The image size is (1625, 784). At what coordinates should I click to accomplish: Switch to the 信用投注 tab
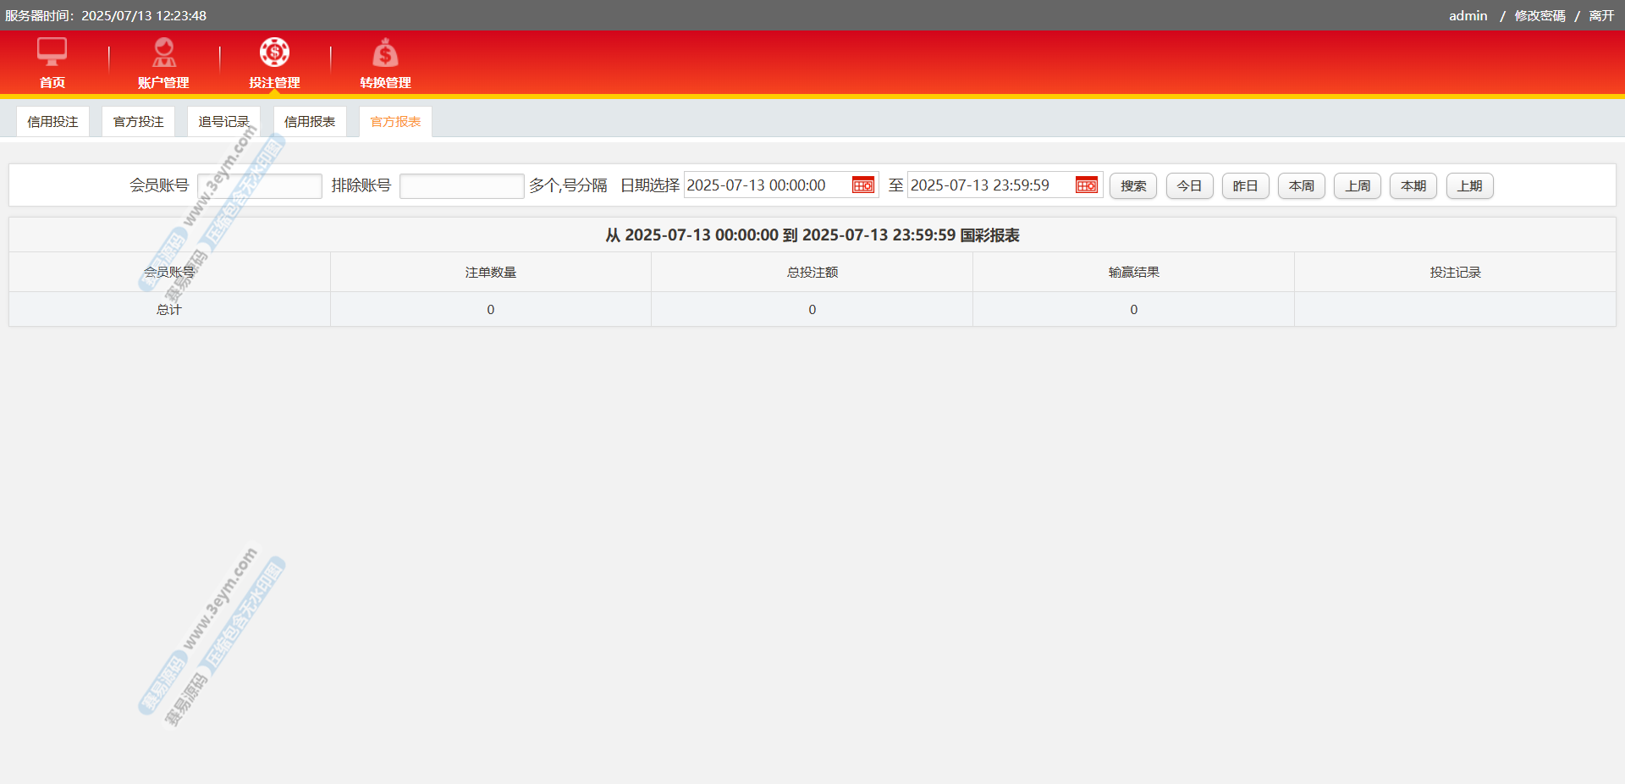pyautogui.click(x=52, y=122)
